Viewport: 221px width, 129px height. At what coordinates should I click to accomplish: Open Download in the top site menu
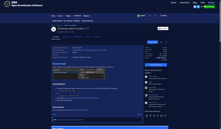tap(185, 2)
